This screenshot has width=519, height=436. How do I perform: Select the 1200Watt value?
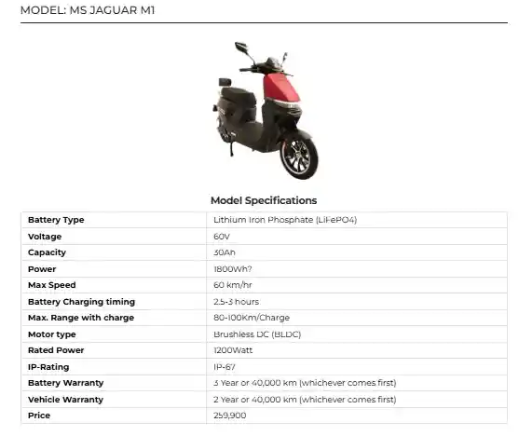tap(233, 350)
